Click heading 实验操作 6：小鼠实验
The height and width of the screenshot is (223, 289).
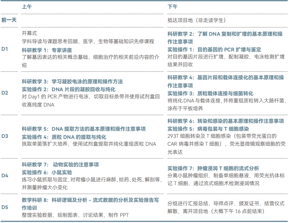coord(47,172)
